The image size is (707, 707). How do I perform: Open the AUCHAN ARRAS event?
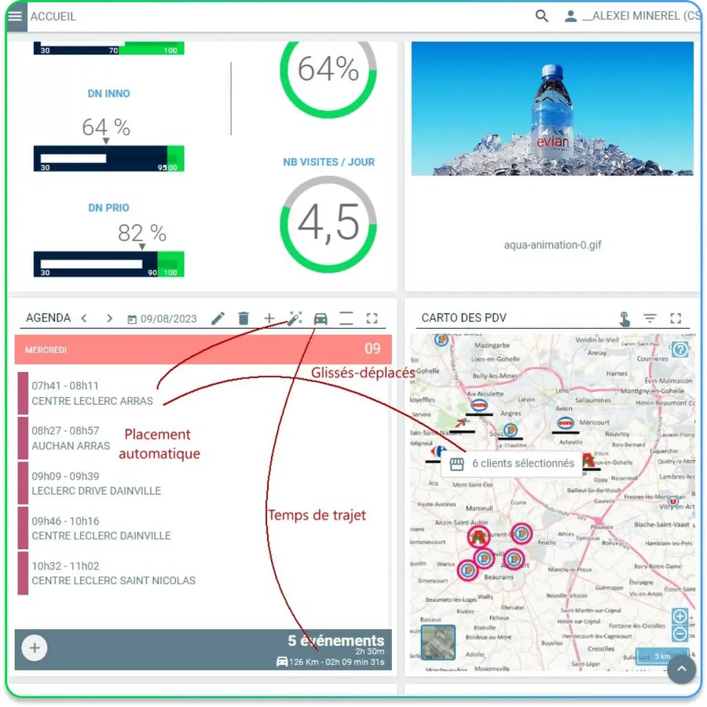pos(203,438)
